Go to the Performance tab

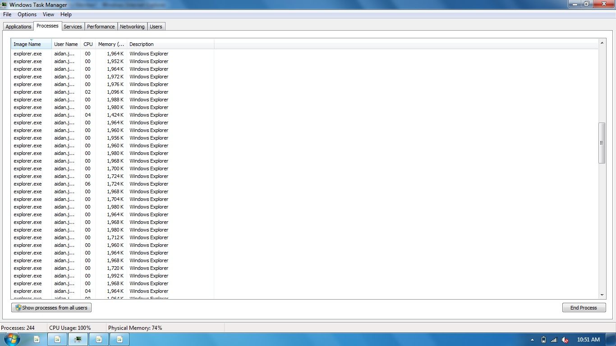click(x=101, y=27)
